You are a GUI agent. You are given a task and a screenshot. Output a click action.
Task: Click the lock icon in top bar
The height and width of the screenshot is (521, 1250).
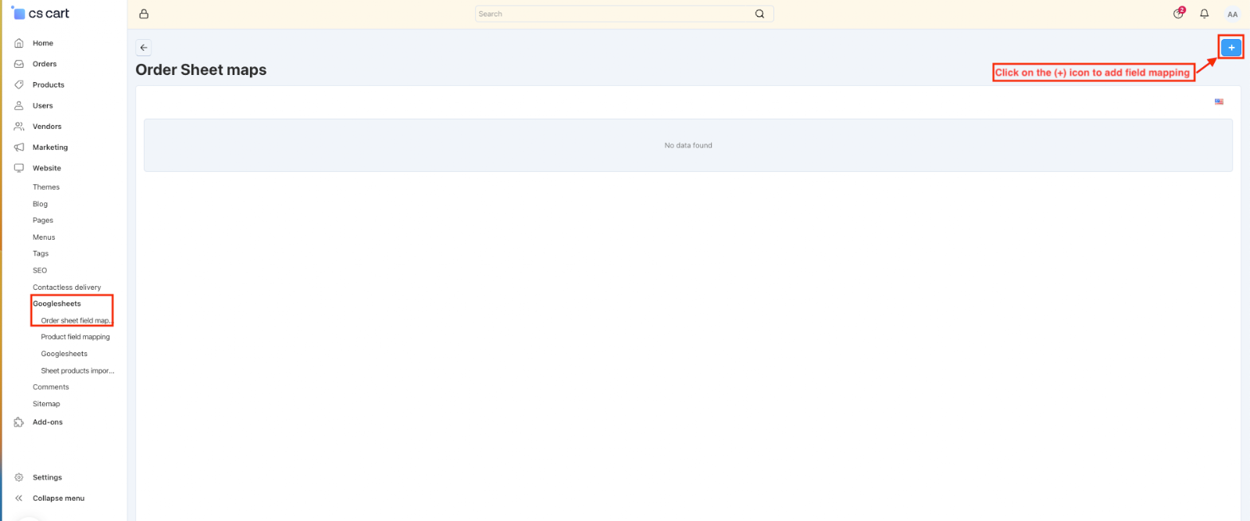144,14
